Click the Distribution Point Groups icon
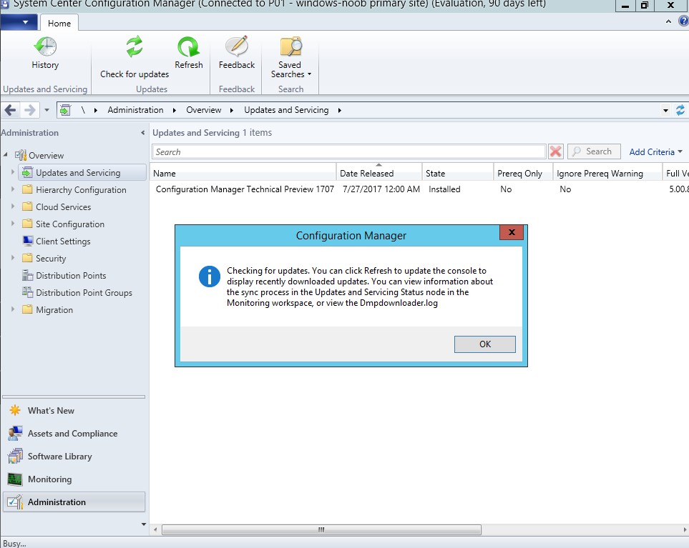Viewport: 689px width, 548px height. click(x=27, y=292)
